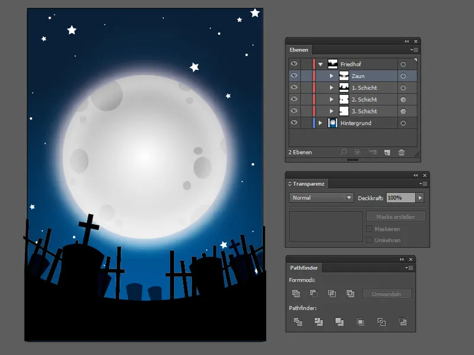The image size is (474, 355).
Task: Click target circle of Friedhof layer
Action: [403, 64]
